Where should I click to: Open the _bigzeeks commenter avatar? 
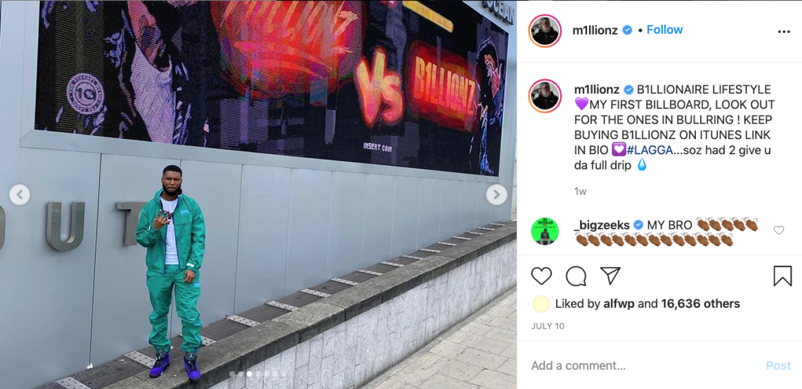click(545, 231)
